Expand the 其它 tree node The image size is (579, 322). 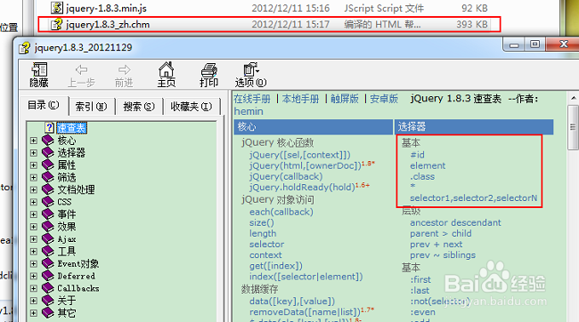pyautogui.click(x=34, y=313)
